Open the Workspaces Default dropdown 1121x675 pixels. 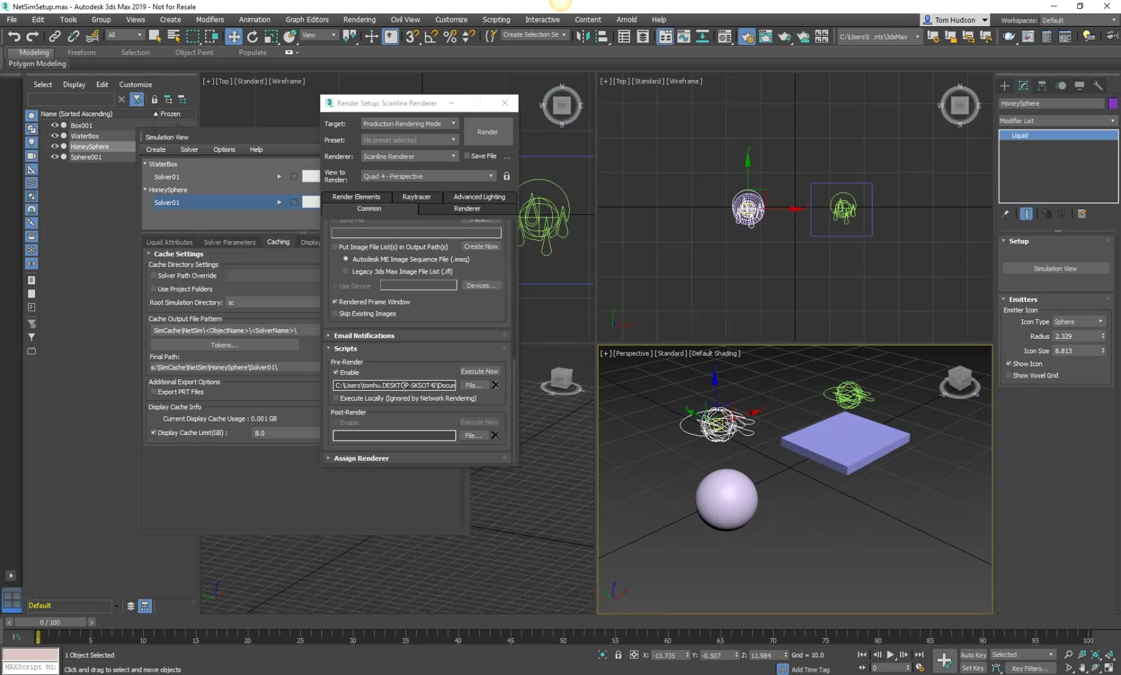tap(1079, 20)
